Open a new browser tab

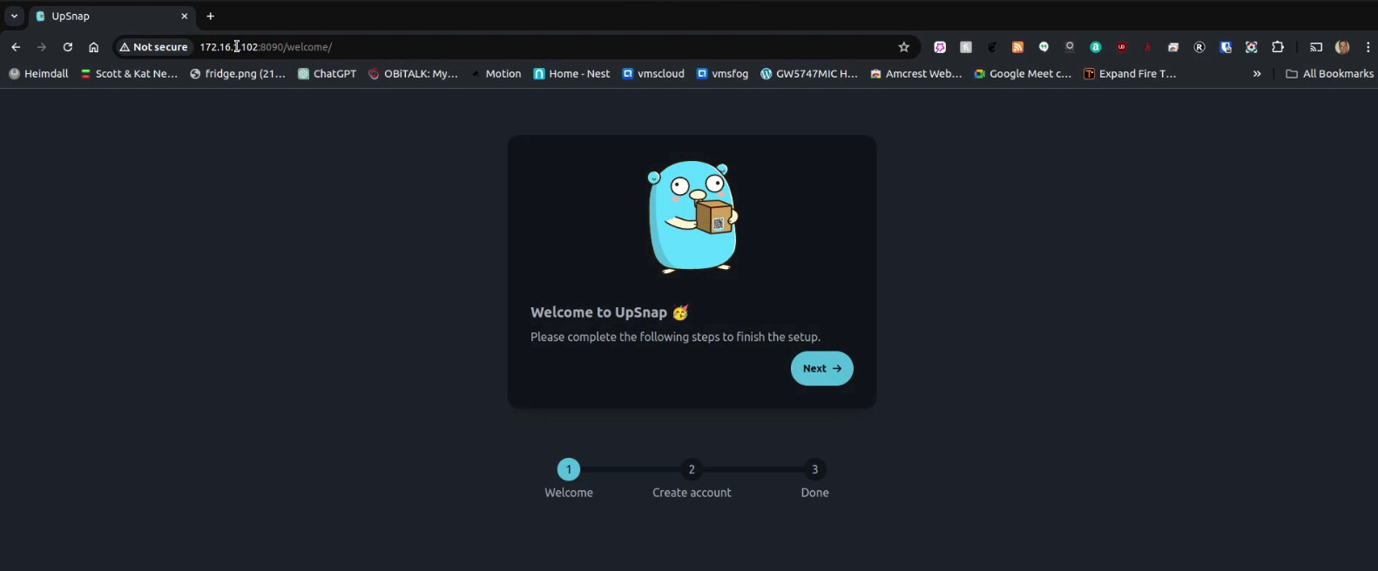click(210, 16)
